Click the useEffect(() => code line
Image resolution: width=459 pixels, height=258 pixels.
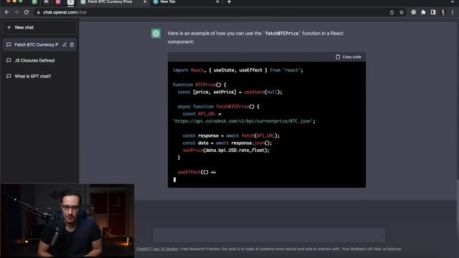197,172
